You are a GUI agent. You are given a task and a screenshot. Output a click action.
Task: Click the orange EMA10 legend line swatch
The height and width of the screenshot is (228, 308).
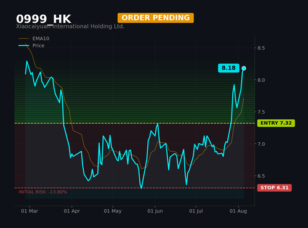click(x=23, y=38)
